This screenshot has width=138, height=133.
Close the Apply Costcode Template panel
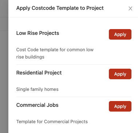[130, 8]
